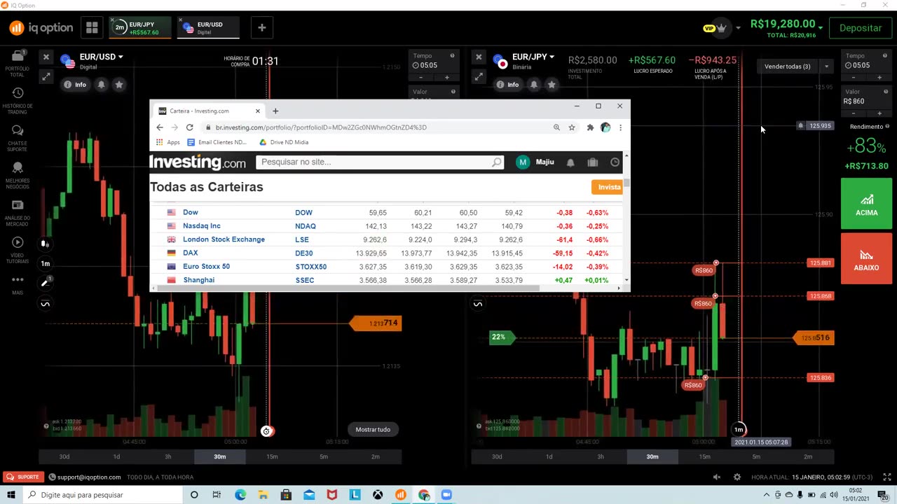Click Chrome zoom magnifier icon in address bar
Viewport: 897px width, 504px height.
click(x=556, y=127)
